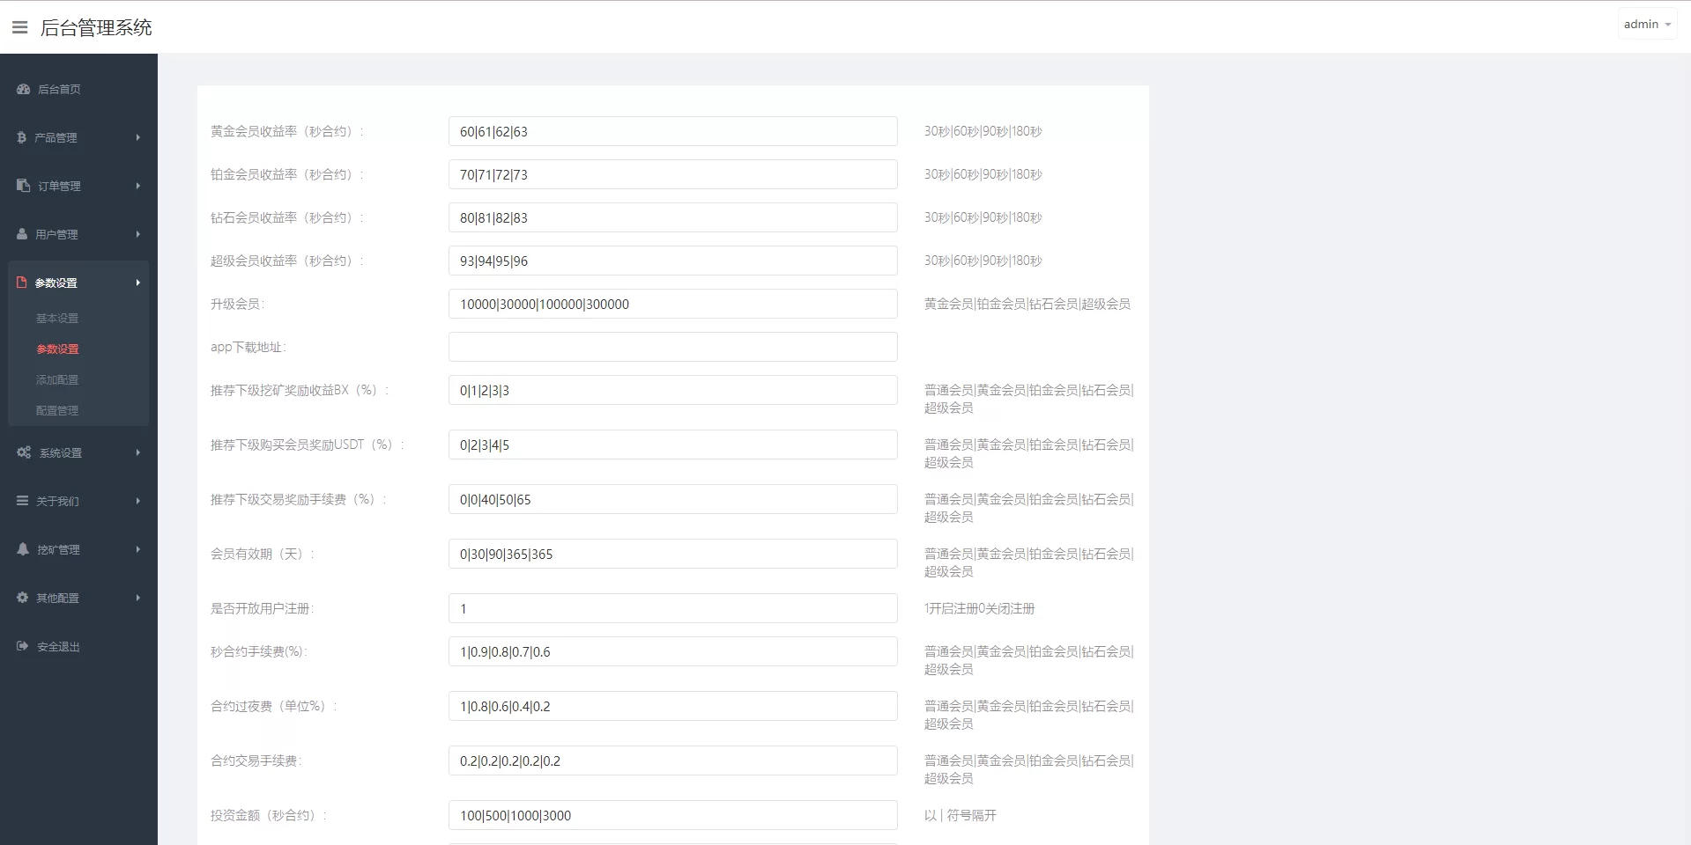Open the admin user dropdown
This screenshot has height=845, width=1691.
tap(1646, 25)
